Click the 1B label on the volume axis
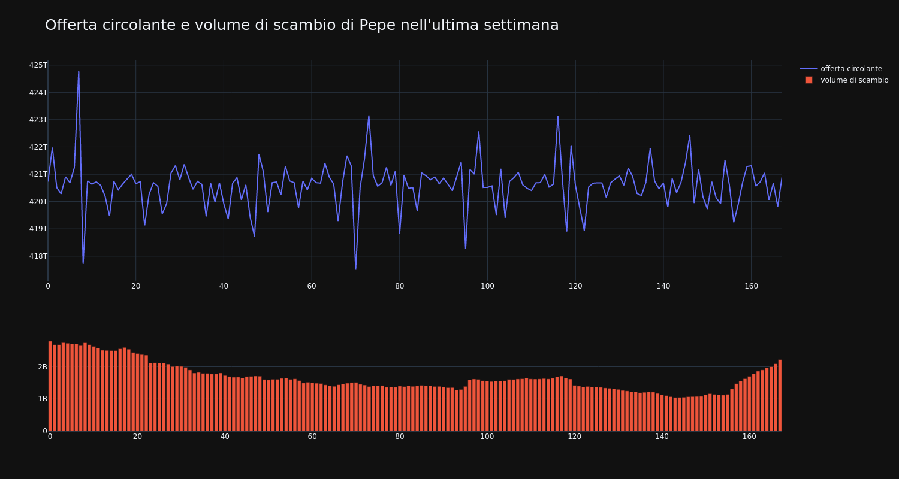 (43, 399)
